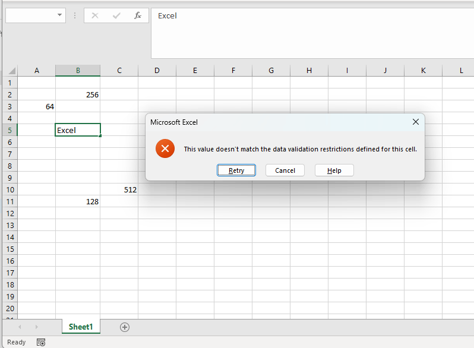Image resolution: width=474 pixels, height=348 pixels.
Task: Select row 7 header
Action: click(x=10, y=154)
